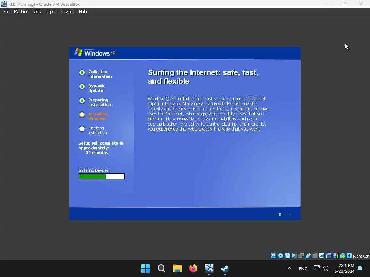Click the floppy disk indicator icon
This screenshot has width=370, height=277.
[x=287, y=256]
